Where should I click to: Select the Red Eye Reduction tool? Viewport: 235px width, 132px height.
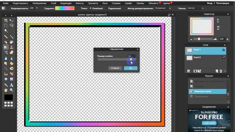pyautogui.click(x=6, y=74)
